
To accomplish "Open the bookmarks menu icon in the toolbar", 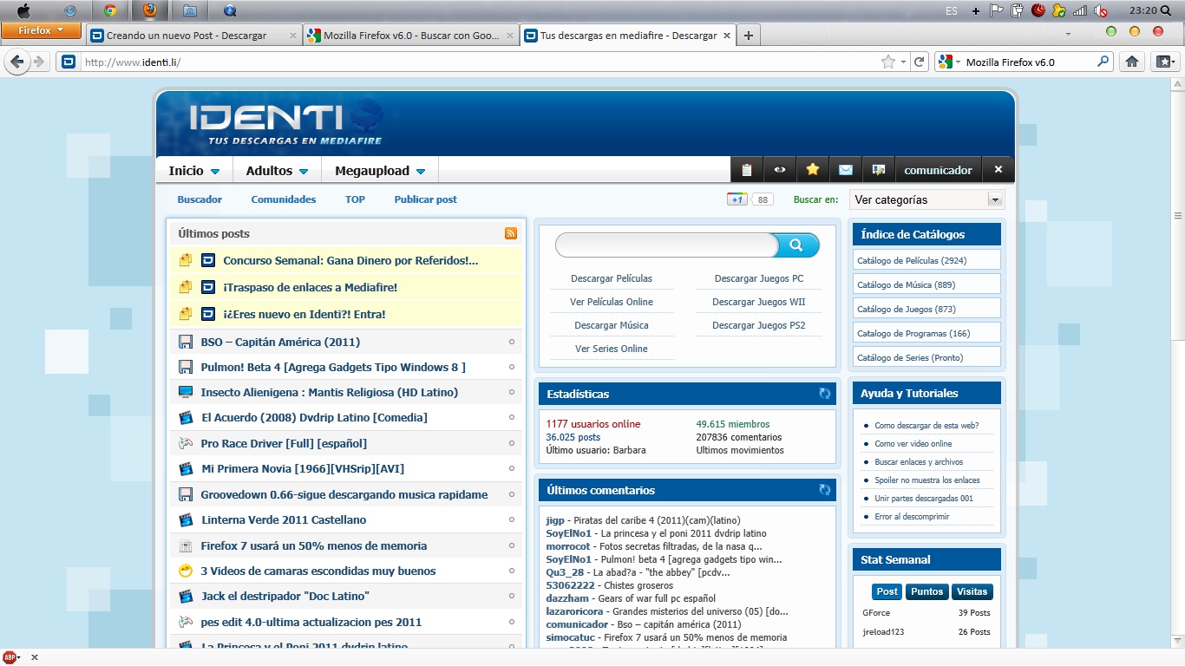I will coord(1164,62).
